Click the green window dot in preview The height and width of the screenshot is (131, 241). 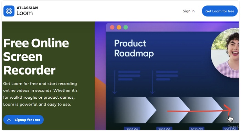click(126, 28)
